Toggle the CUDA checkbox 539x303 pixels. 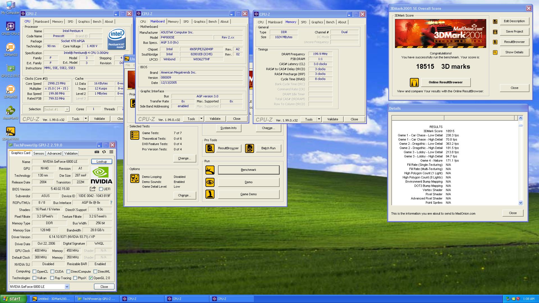point(52,271)
